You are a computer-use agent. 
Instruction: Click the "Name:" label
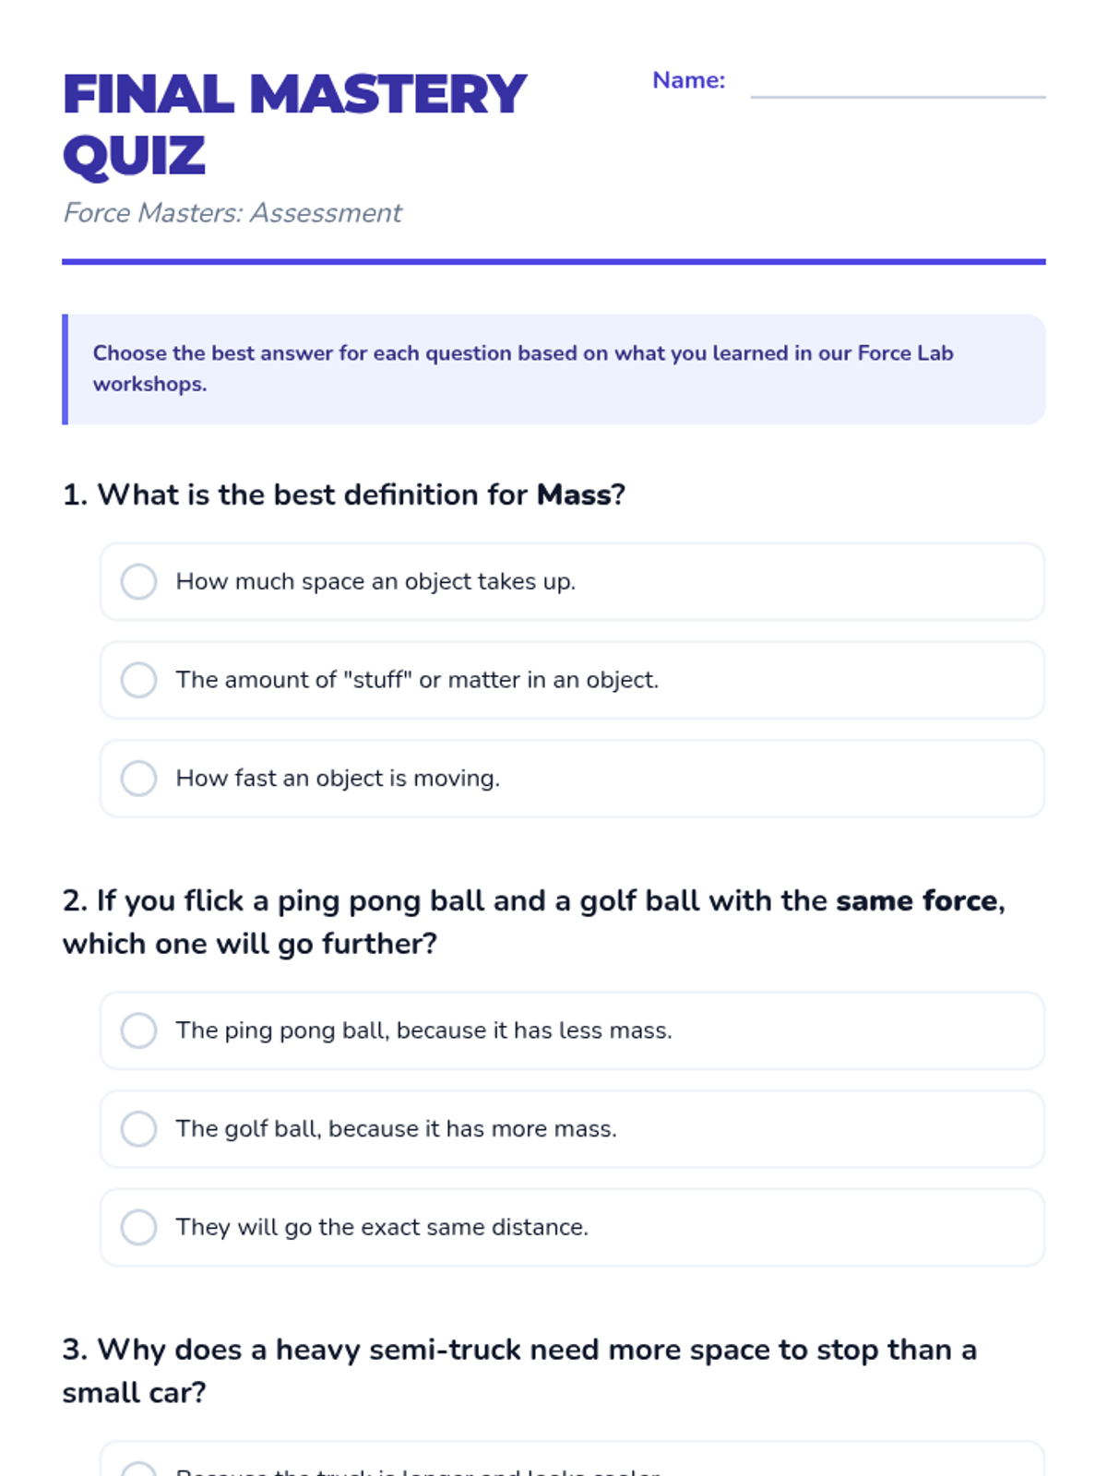[x=688, y=80]
